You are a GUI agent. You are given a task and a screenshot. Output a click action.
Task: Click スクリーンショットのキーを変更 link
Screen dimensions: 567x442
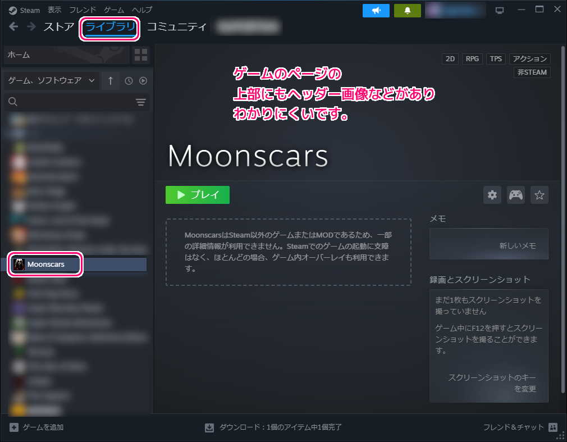tap(492, 383)
